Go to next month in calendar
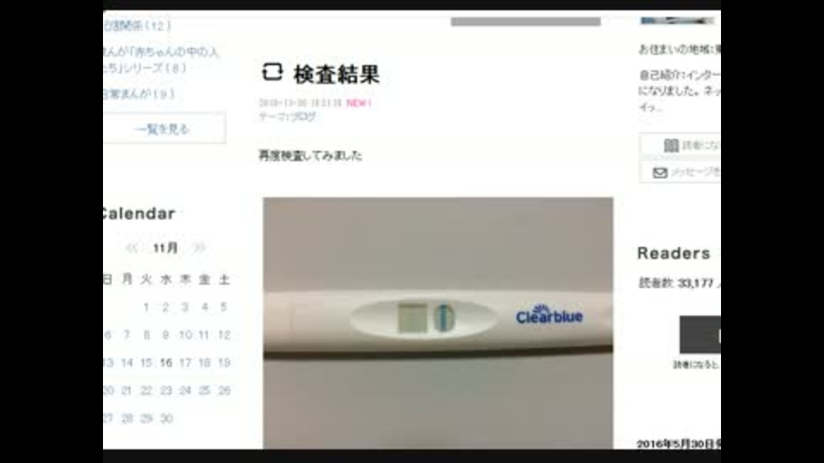The height and width of the screenshot is (463, 824). (198, 248)
